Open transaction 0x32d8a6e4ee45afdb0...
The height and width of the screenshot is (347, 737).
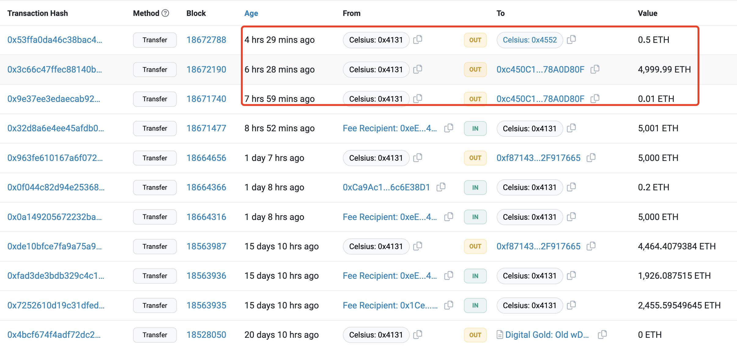56,128
